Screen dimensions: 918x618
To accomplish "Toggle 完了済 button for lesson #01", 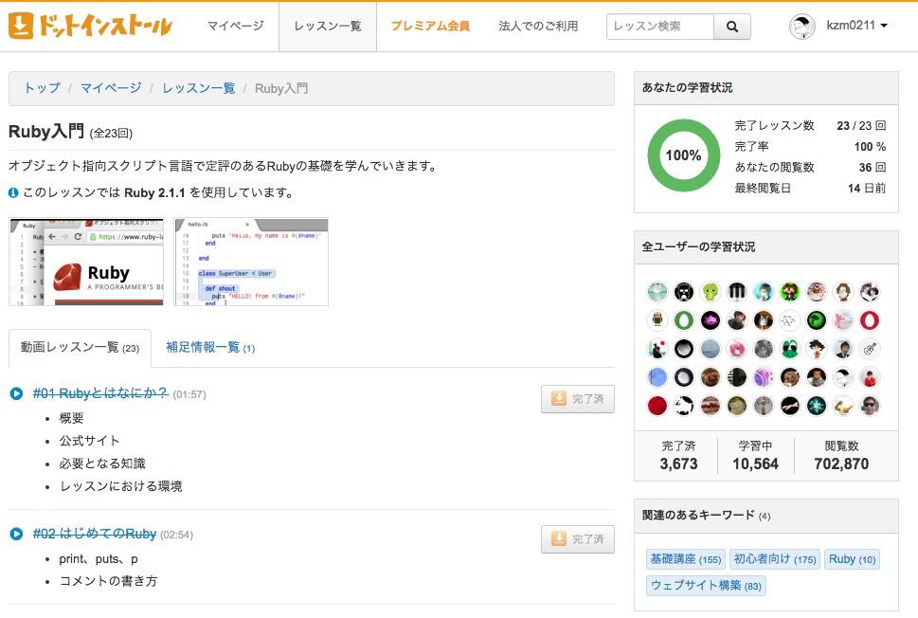I will coord(577,399).
